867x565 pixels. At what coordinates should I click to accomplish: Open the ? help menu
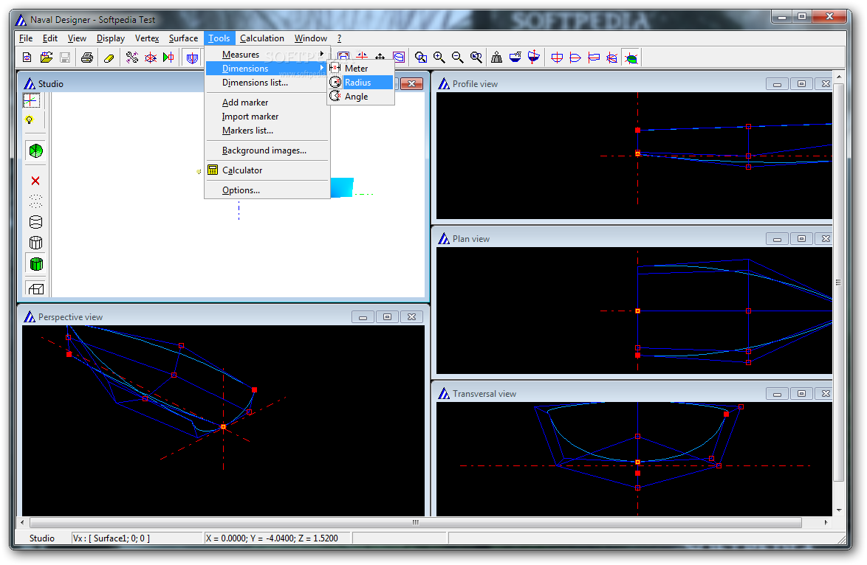(340, 38)
